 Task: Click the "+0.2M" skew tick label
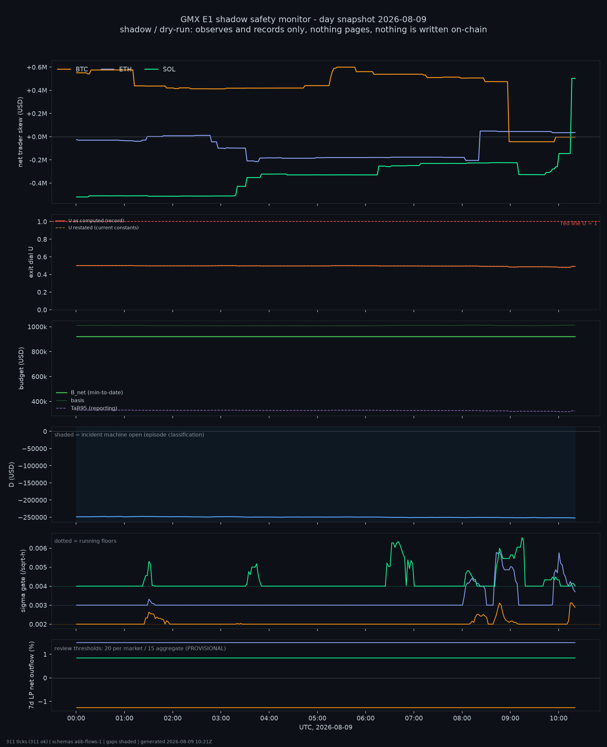(37, 114)
